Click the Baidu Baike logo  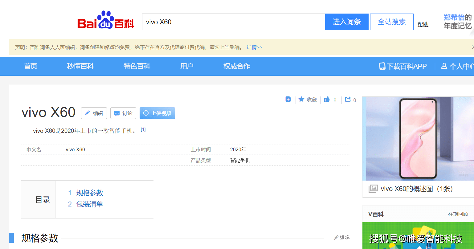pyautogui.click(x=105, y=21)
